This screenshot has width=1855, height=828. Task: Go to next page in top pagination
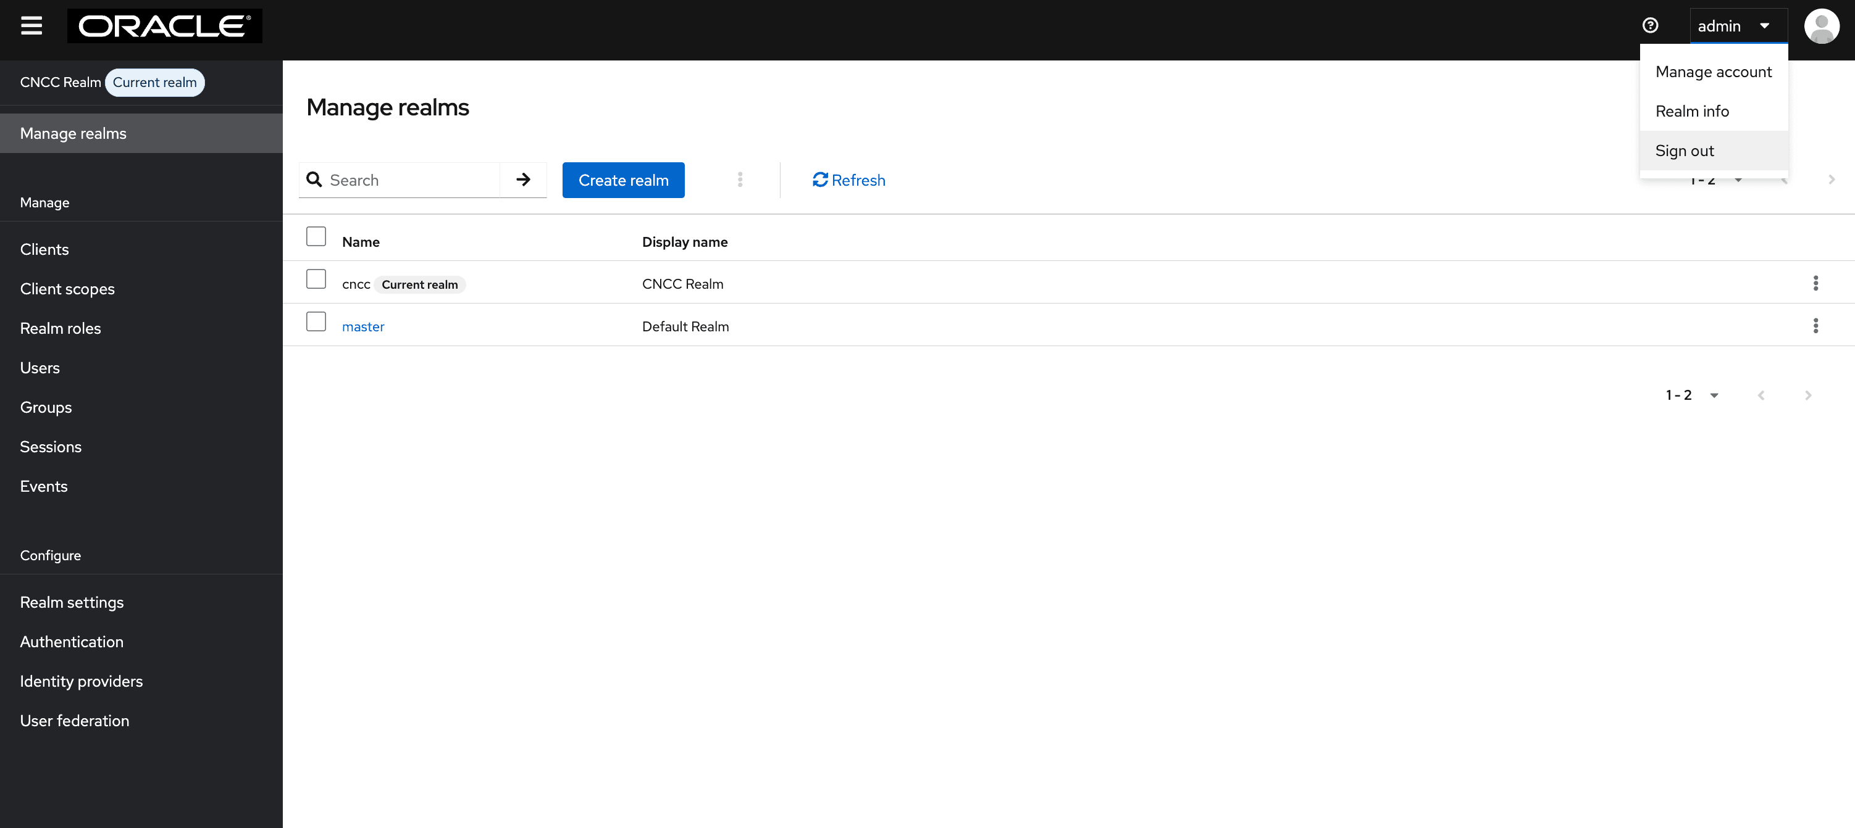pyautogui.click(x=1832, y=180)
